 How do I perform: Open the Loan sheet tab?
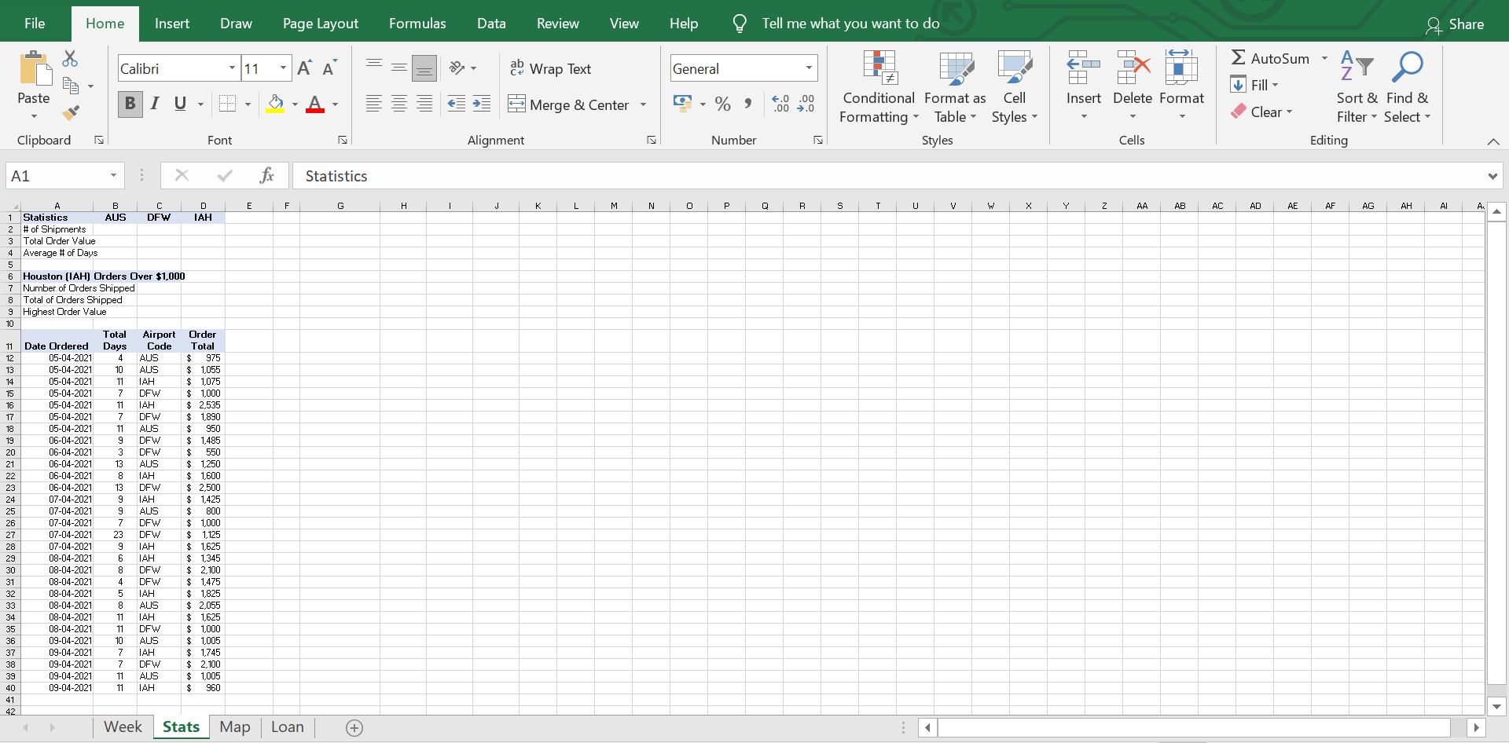288,727
